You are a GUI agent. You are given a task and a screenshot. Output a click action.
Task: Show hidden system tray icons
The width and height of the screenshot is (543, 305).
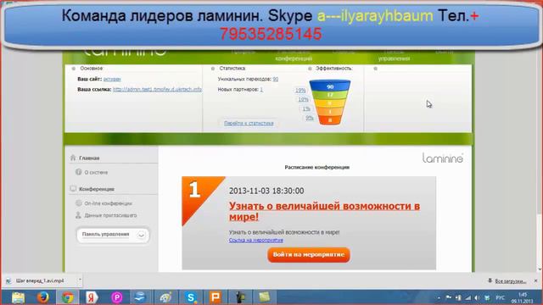(439, 297)
